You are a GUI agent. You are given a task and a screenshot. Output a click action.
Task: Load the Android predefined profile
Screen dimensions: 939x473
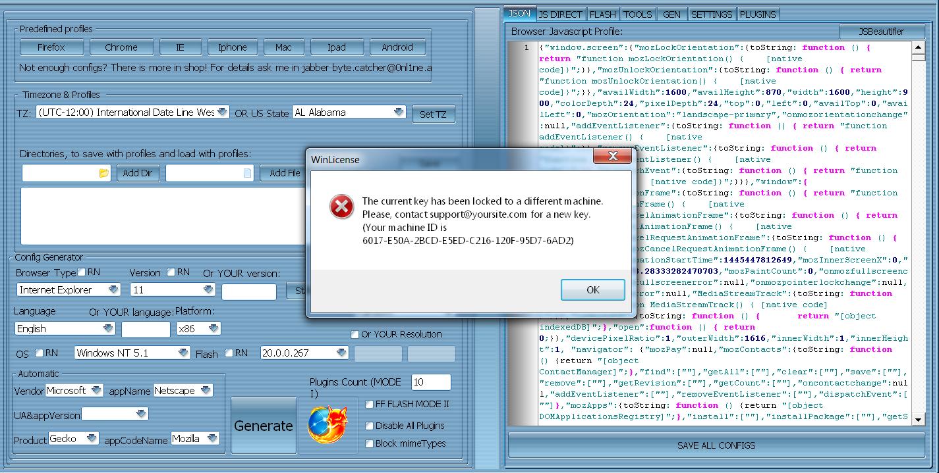click(x=397, y=47)
